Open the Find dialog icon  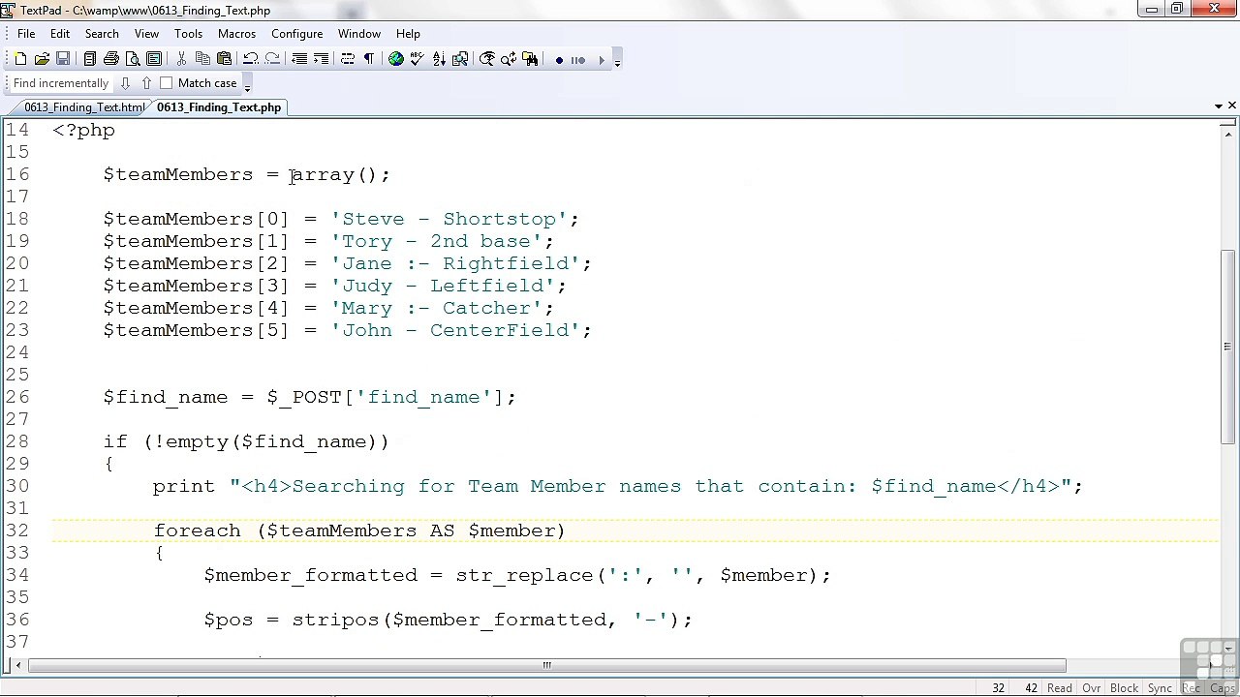pyautogui.click(x=487, y=59)
